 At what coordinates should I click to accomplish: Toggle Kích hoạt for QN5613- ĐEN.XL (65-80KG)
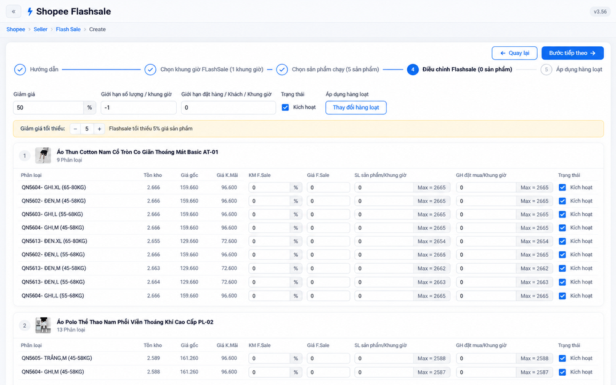tap(562, 241)
